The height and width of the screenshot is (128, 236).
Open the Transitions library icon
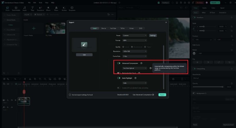pos(40,9)
